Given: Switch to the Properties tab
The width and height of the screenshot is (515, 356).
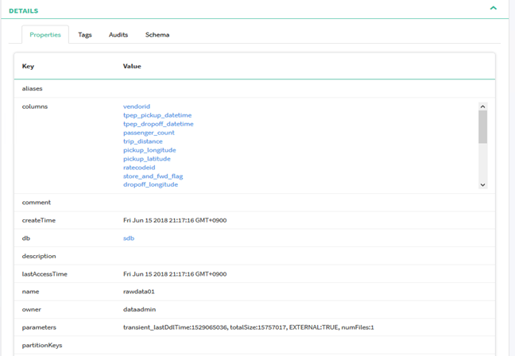Looking at the screenshot, I should click(45, 35).
